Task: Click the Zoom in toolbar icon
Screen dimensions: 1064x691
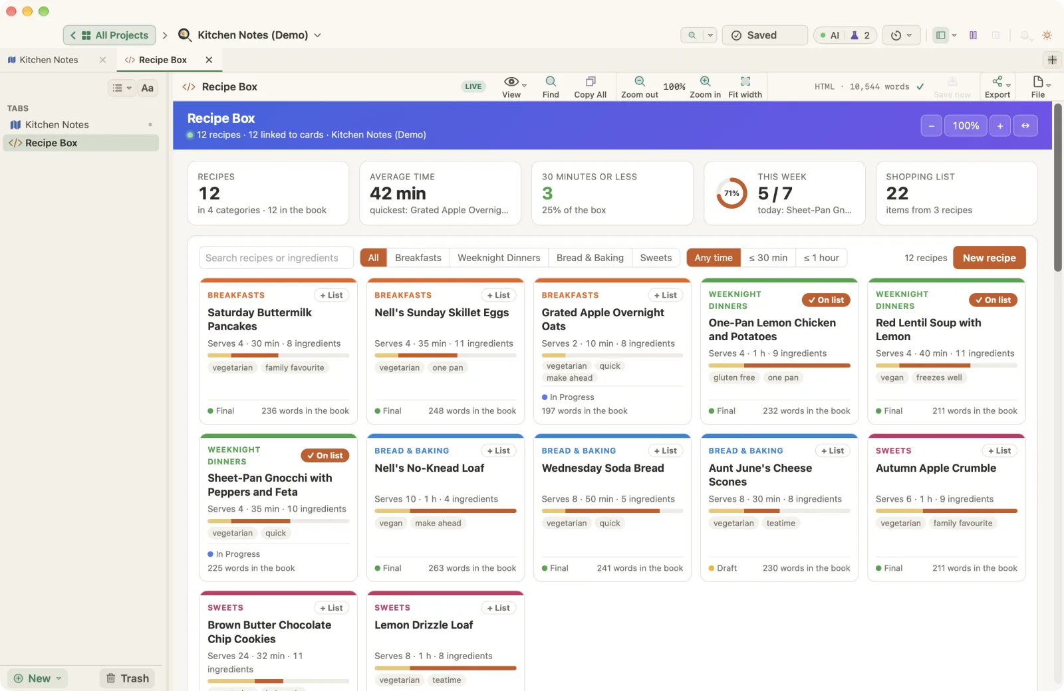Action: pos(705,81)
